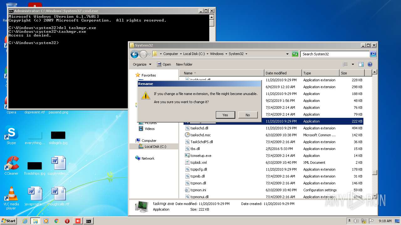Click the command prompt scrollbar up arrow

pyautogui.click(x=212, y=17)
